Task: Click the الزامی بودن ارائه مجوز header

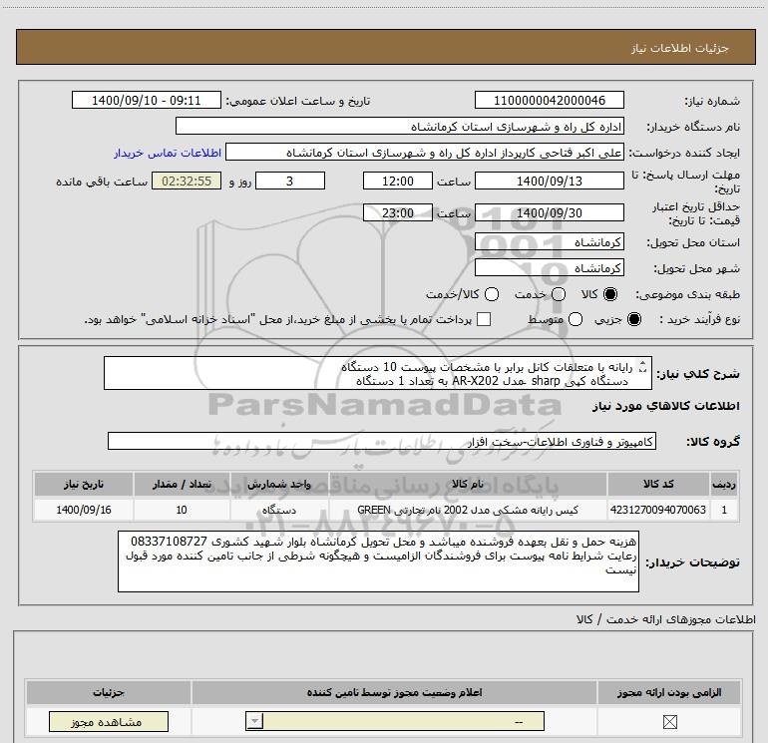Action: (669, 692)
